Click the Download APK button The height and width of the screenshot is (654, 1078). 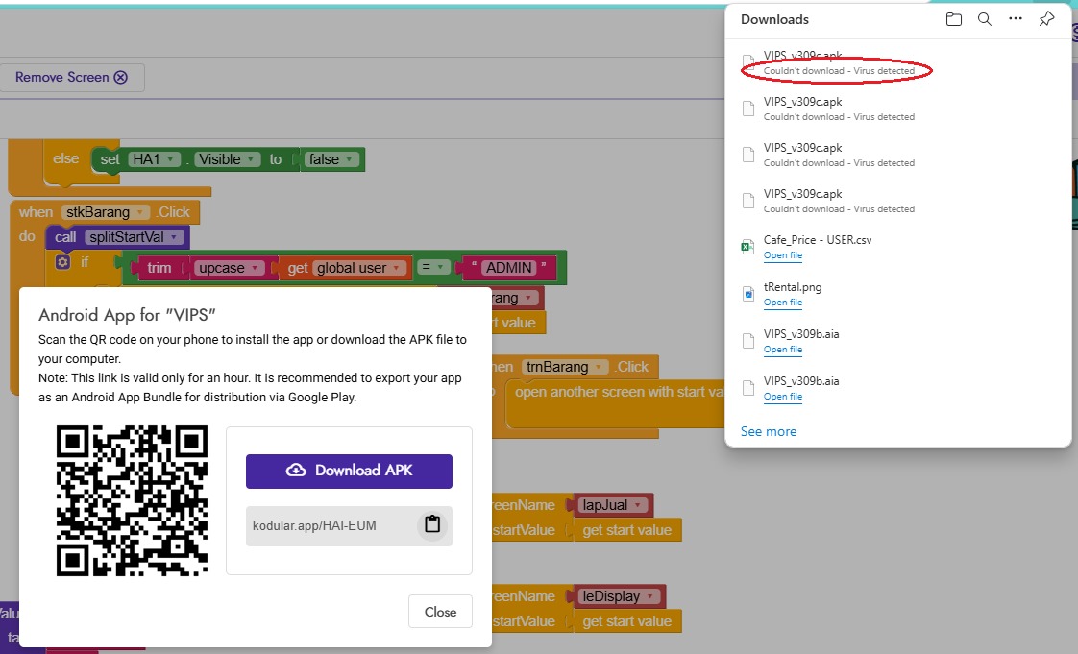point(350,472)
